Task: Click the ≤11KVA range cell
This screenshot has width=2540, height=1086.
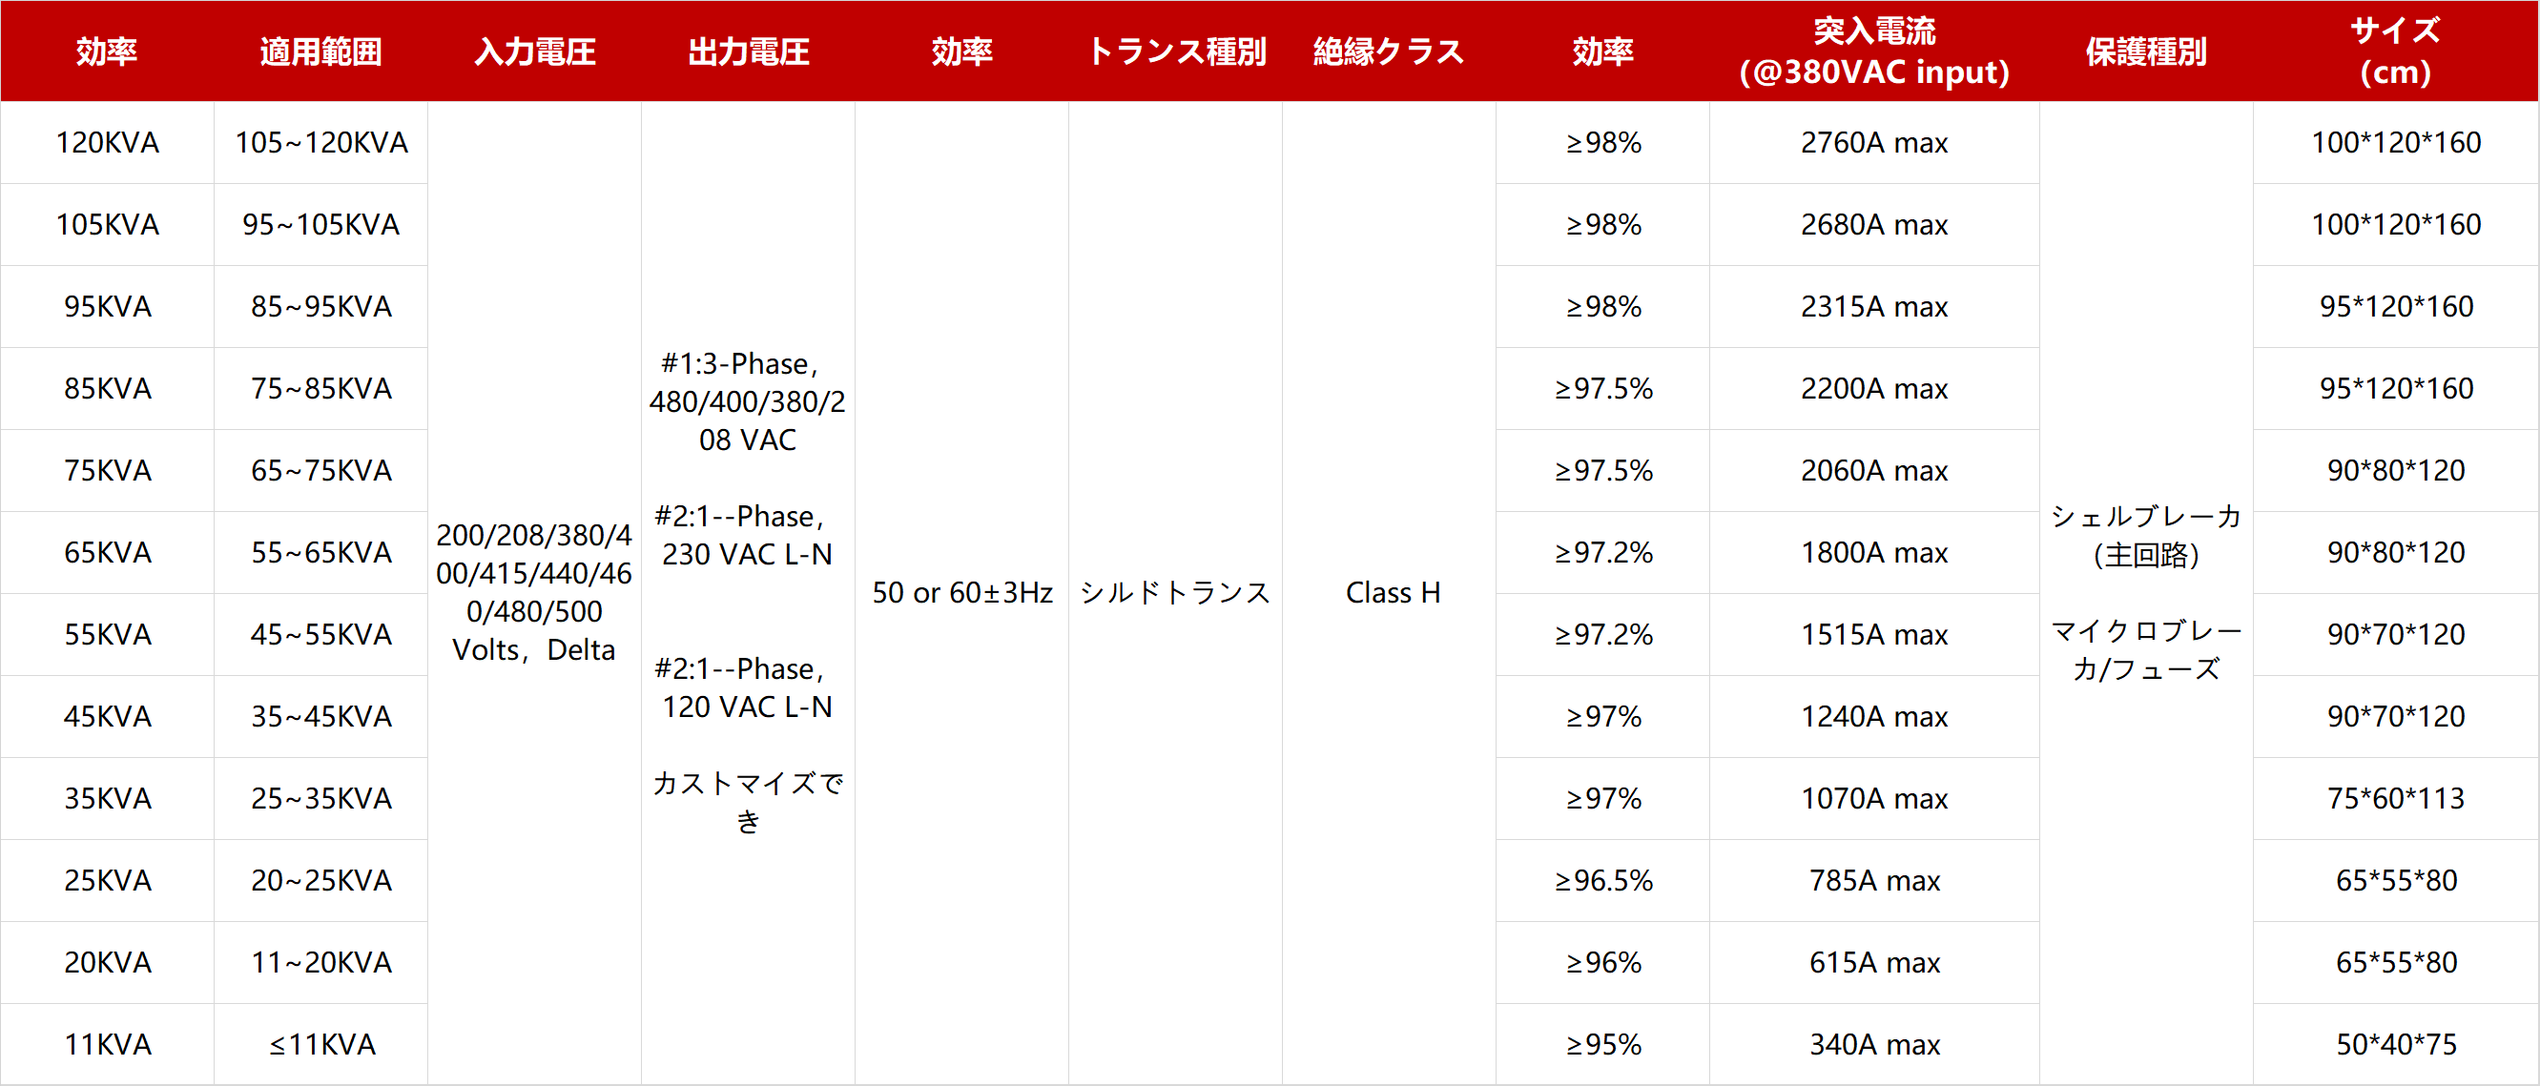Action: 321,1044
